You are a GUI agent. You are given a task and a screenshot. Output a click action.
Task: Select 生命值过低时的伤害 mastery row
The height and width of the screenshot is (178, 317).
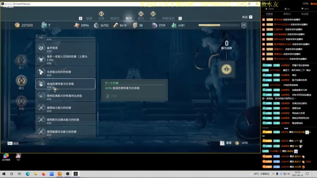click(65, 72)
